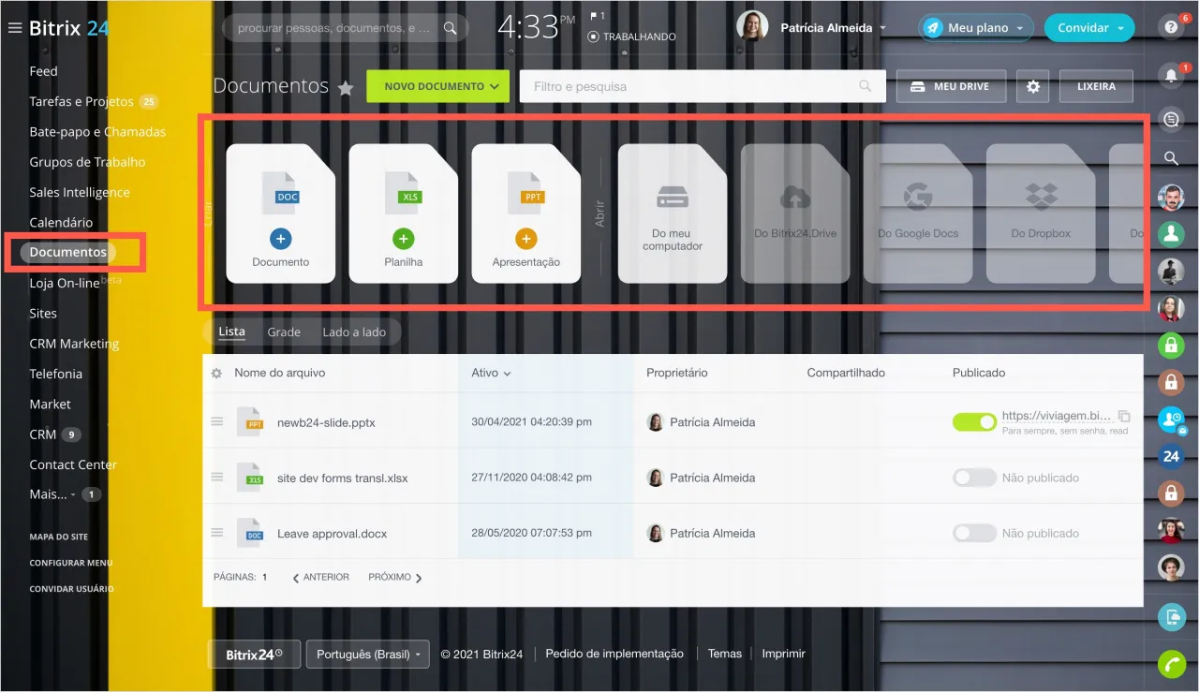This screenshot has width=1199, height=692.
Task: Click the green phone call icon
Action: point(1171,664)
